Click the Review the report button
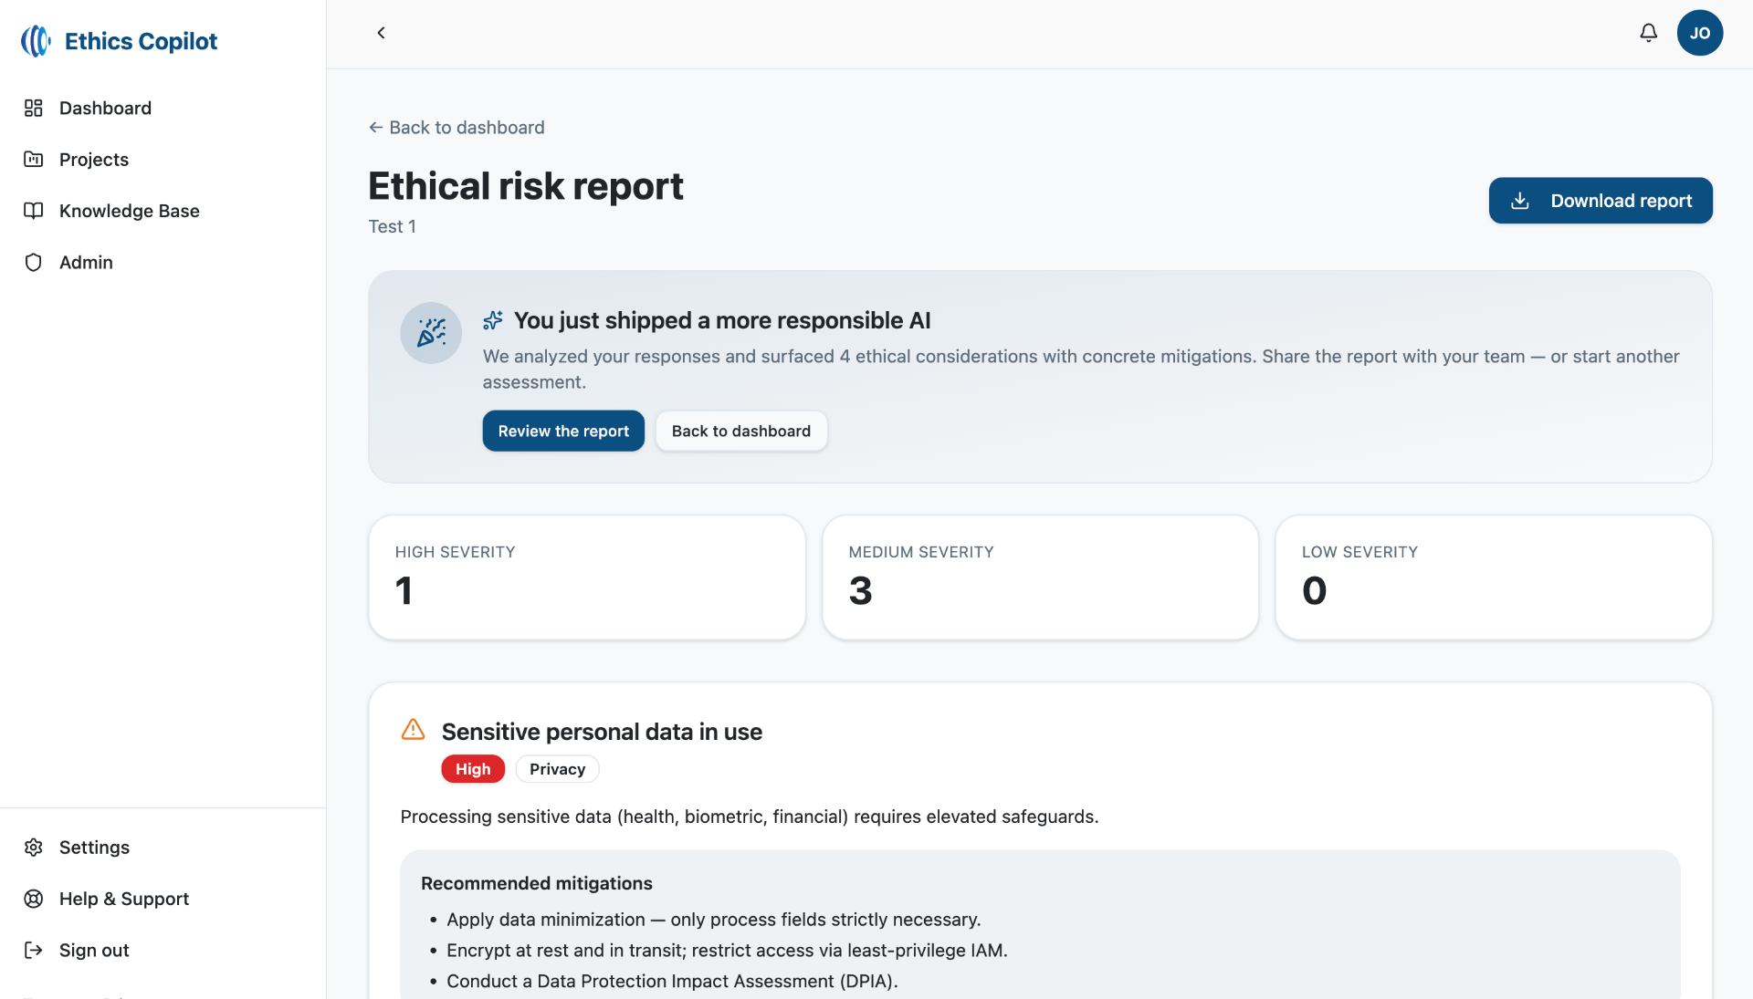The image size is (1753, 999). click(x=563, y=431)
